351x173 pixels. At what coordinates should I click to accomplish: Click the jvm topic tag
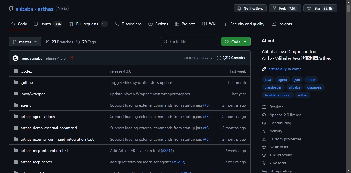pyautogui.click(x=297, y=80)
